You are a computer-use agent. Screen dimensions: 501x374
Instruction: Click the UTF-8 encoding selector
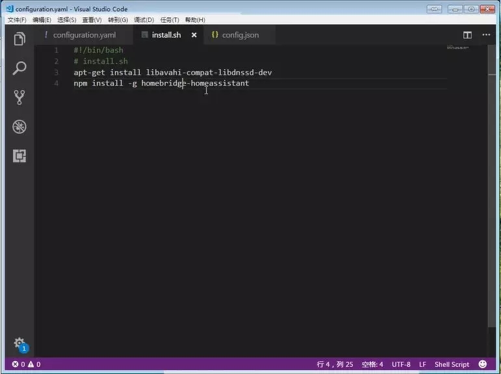(x=401, y=364)
